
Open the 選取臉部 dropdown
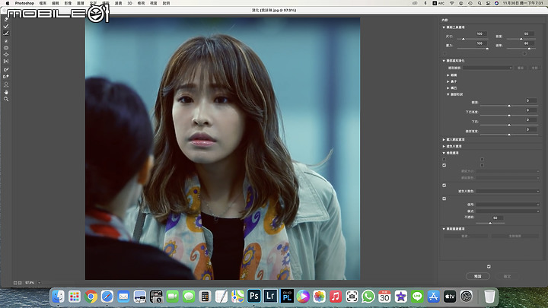click(x=488, y=68)
